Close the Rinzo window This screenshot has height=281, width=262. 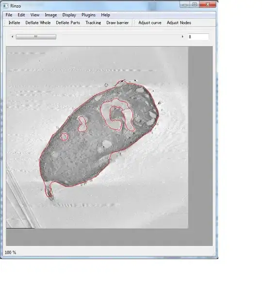click(208, 4)
